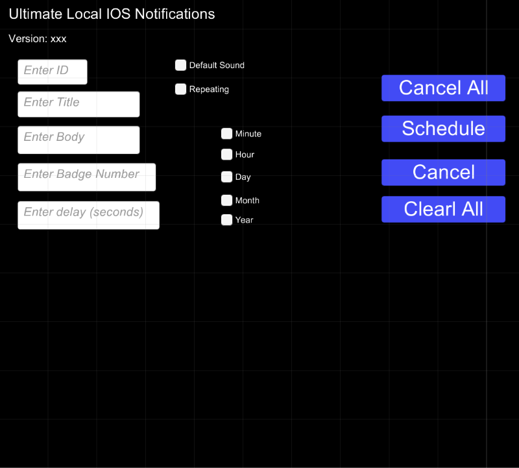Select the Day interval checkbox
The height and width of the screenshot is (468, 519).
(x=226, y=177)
